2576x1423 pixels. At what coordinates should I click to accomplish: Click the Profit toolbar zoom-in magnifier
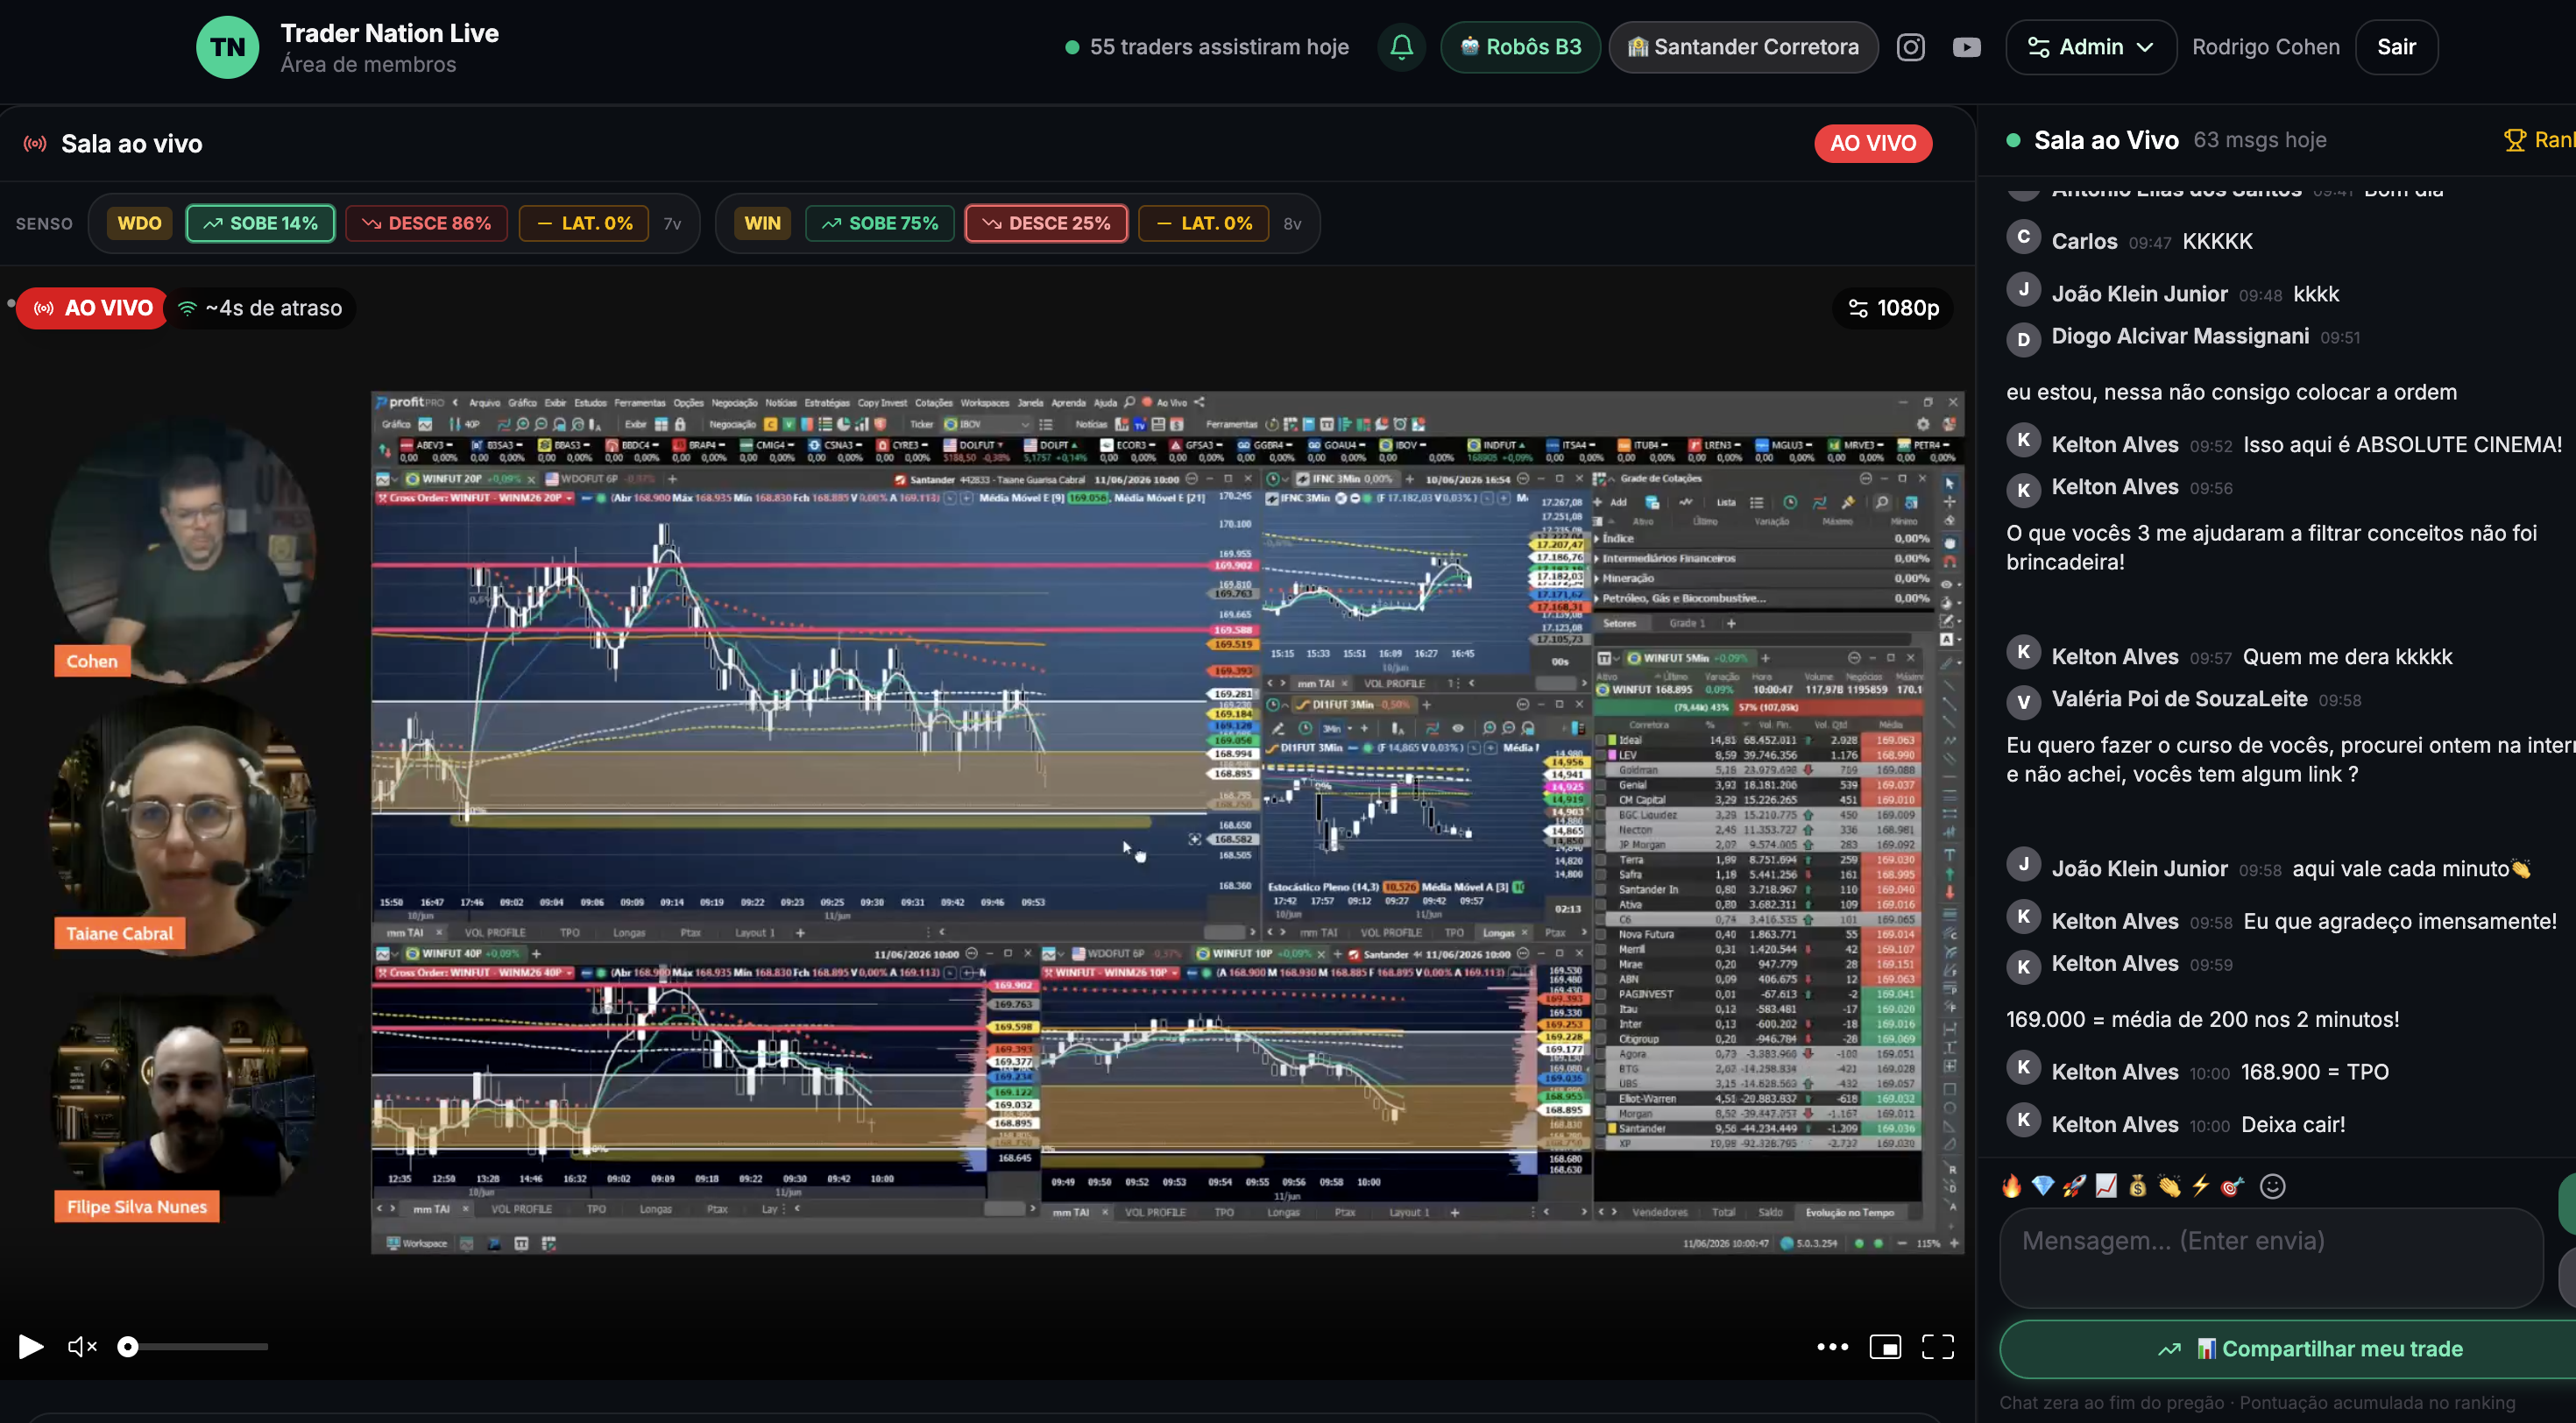[522, 425]
